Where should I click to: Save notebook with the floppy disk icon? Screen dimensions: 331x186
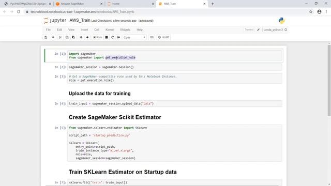(46, 37)
